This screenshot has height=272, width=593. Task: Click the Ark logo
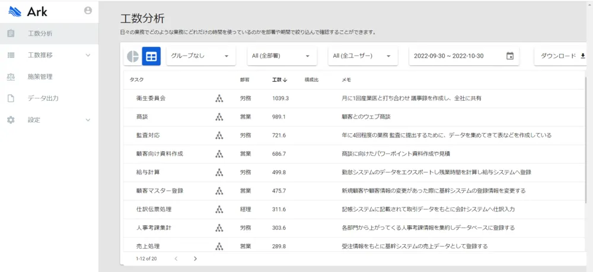28,12
